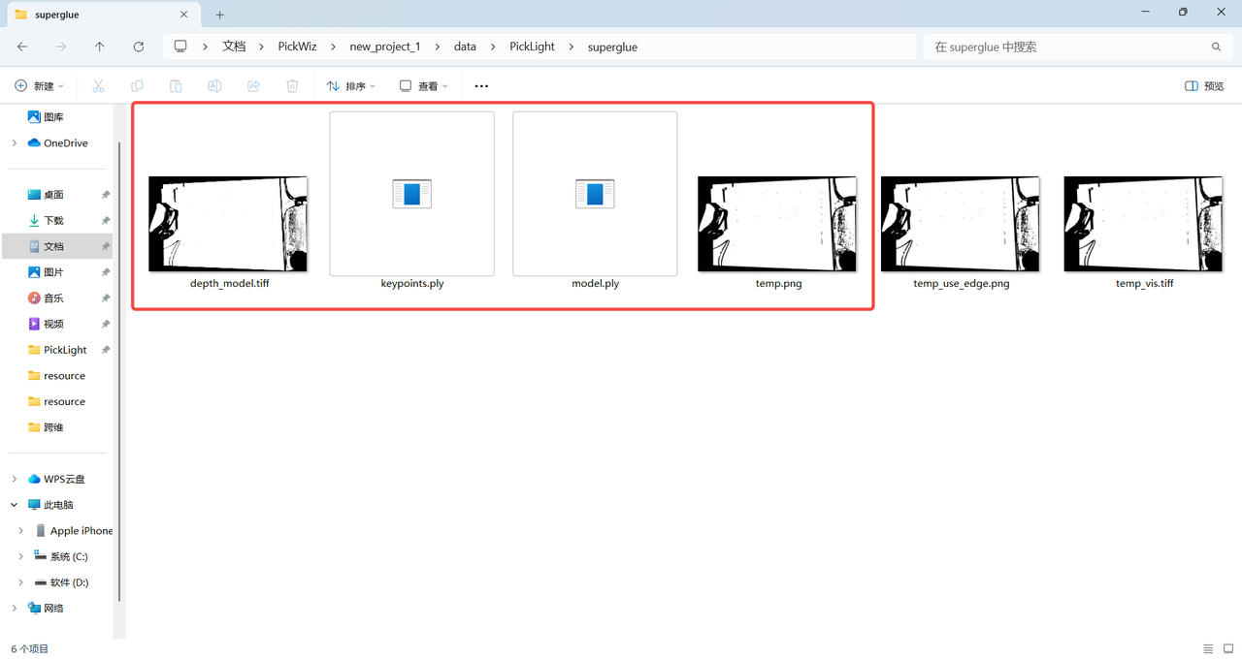Click the Rename icon in toolbar
Image resolution: width=1242 pixels, height=659 pixels.
214,86
